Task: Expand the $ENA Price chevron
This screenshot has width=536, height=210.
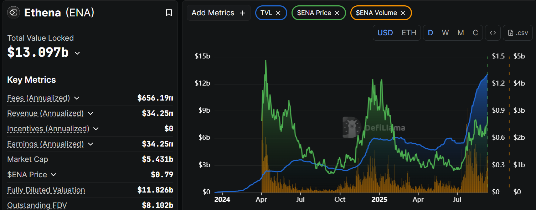Action: [x=53, y=175]
